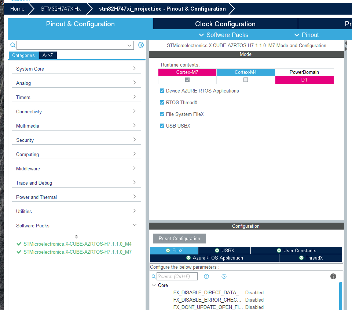352x310 pixels.
Task: Go to the Home breadcrumb
Action: click(17, 9)
